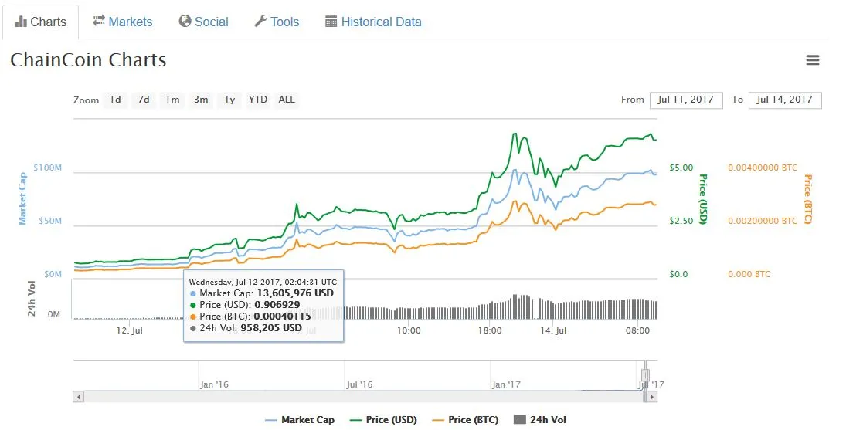846x430 pixels.
Task: Click the $50M market cap axis label
Action: 50,221
